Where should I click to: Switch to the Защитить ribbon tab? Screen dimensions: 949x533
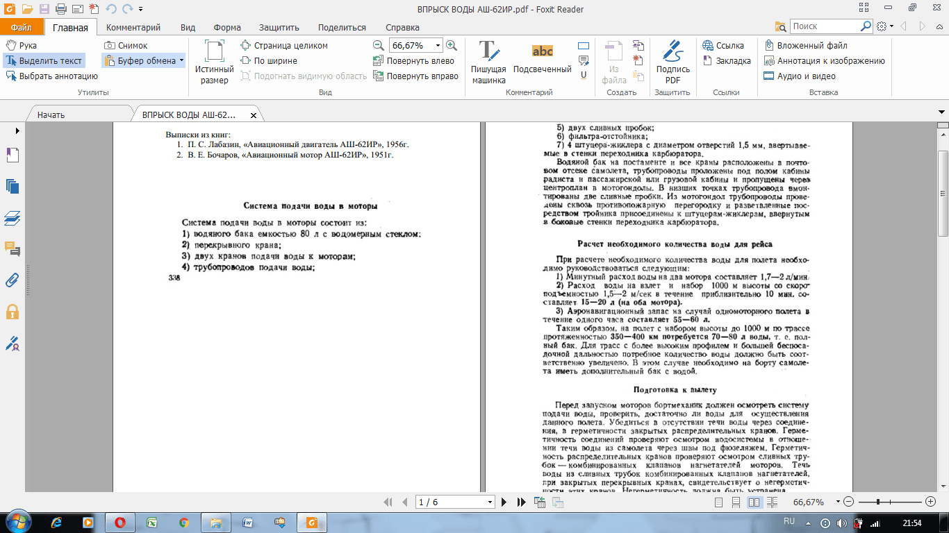(279, 28)
